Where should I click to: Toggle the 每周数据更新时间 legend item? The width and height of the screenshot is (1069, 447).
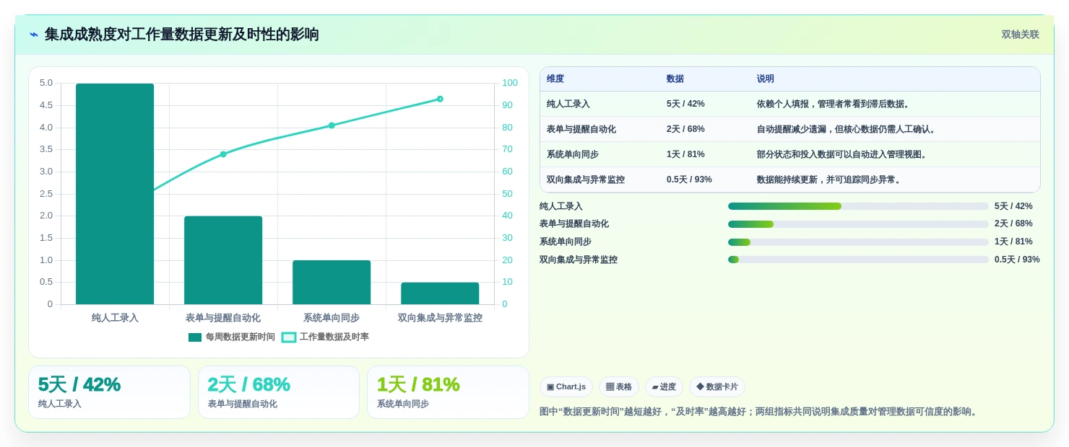[x=231, y=337]
